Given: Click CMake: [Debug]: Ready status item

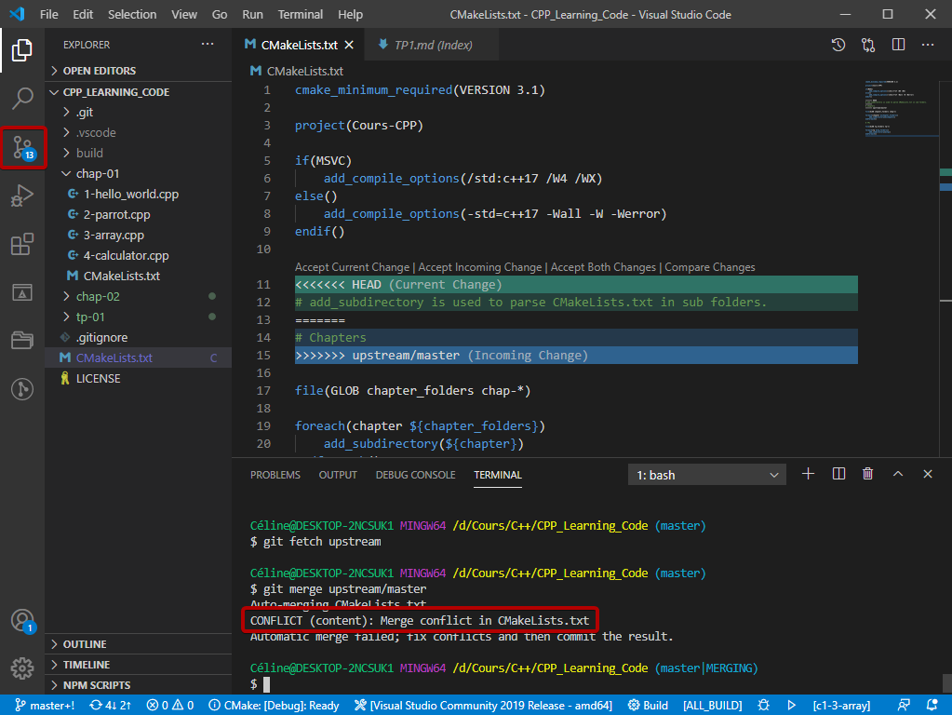Looking at the screenshot, I should pyautogui.click(x=274, y=706).
